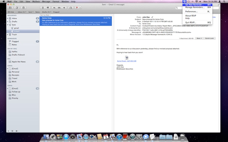Reply to the message using the single arrow
The image size is (228, 142).
[54, 8]
